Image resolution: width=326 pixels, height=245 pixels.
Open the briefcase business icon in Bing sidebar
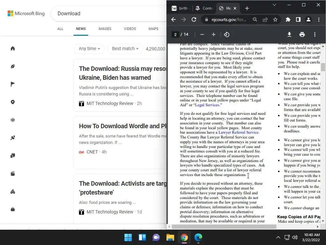point(13,209)
